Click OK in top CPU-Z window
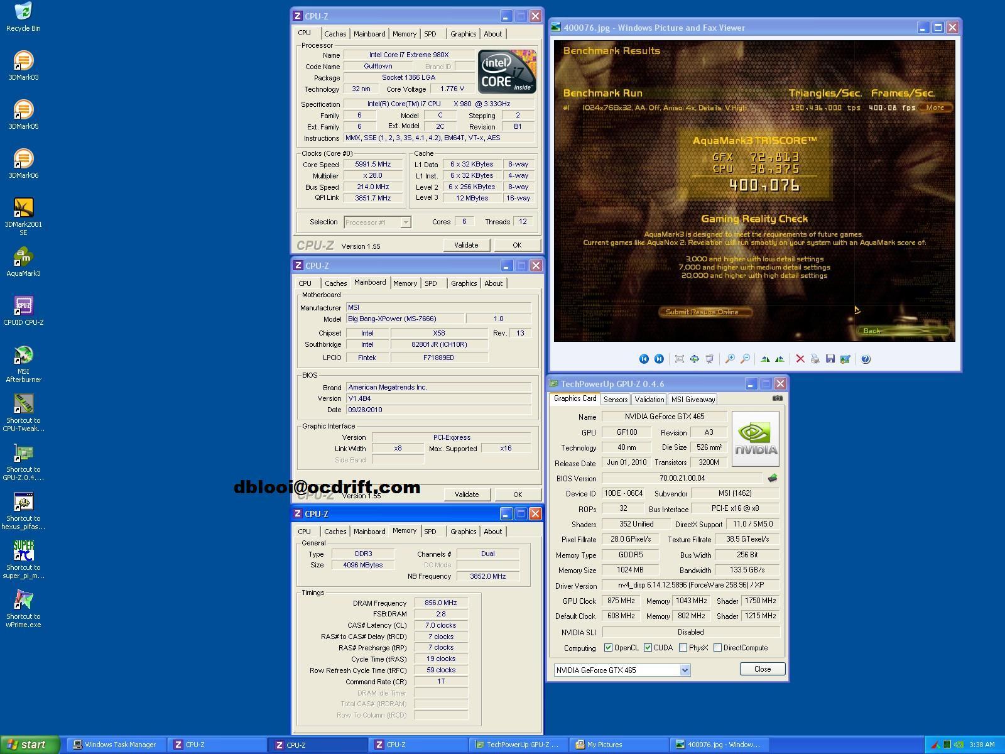 (x=517, y=245)
